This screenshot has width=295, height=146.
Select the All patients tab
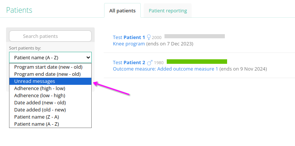coord(123,11)
